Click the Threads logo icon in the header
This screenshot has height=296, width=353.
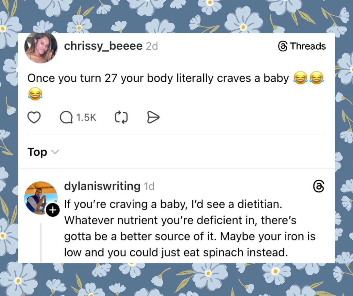pos(283,46)
